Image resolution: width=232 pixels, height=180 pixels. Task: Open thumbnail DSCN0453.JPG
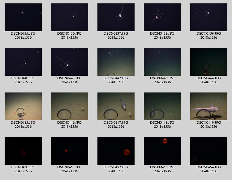pyautogui.click(x=162, y=151)
